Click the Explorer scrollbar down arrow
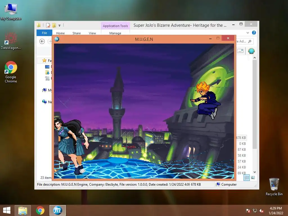The height and width of the screenshot is (216, 288). pos(255,172)
